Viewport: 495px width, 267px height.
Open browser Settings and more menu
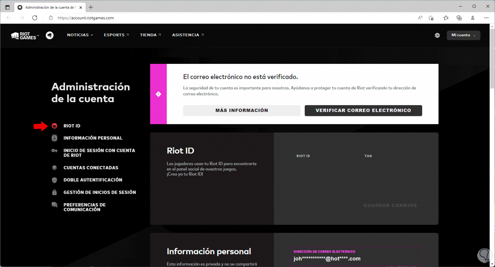click(x=486, y=18)
